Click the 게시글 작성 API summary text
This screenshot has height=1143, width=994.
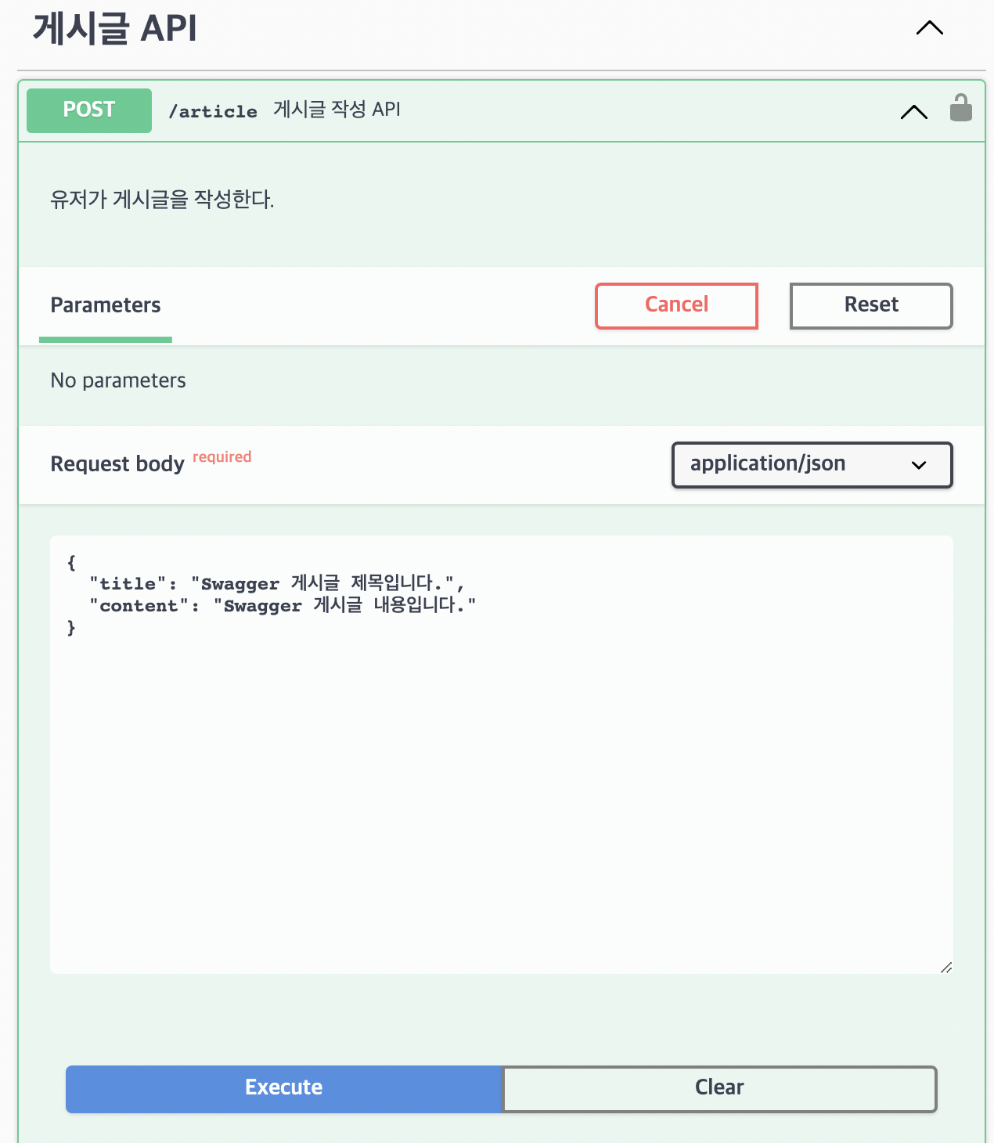337,110
